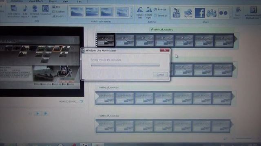Share movie to YouTube
The image size is (261, 146).
coord(177,13)
